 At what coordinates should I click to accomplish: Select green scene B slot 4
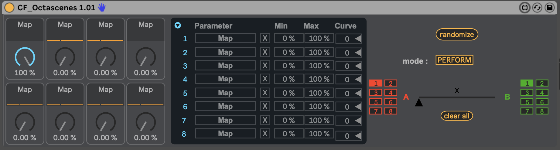[x=542, y=93]
